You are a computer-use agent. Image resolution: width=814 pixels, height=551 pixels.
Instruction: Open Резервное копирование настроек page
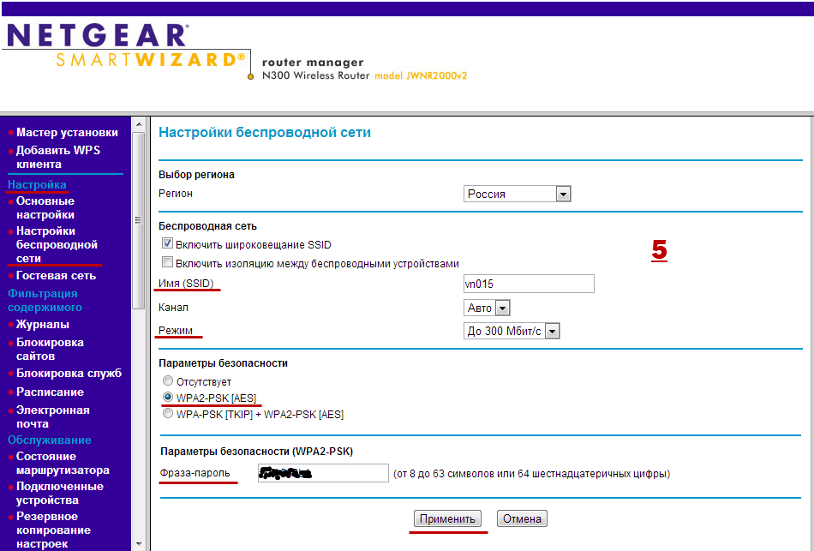point(53,530)
